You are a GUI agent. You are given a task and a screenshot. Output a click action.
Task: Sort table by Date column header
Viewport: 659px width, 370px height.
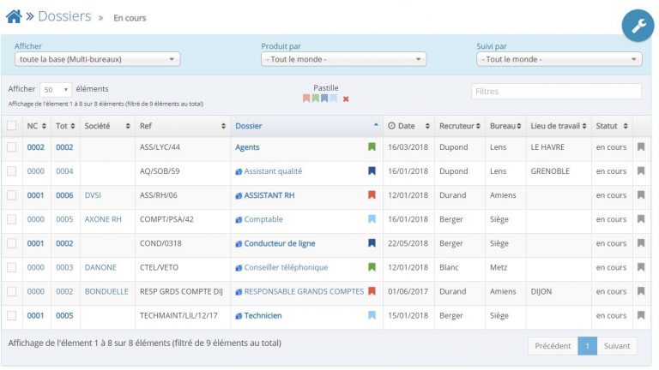click(408, 126)
